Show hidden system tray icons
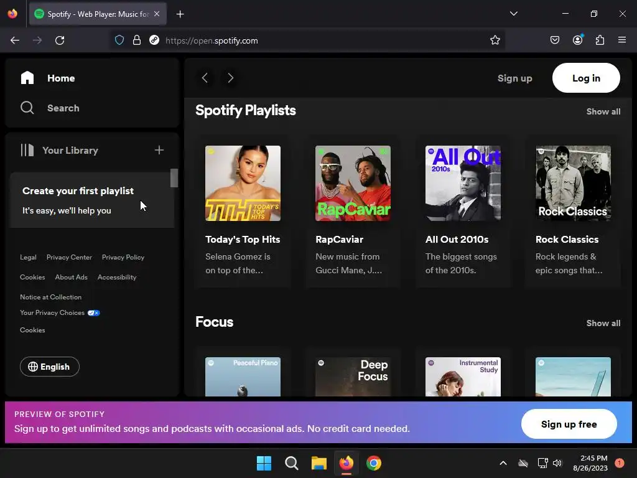The image size is (637, 478). pyautogui.click(x=503, y=463)
